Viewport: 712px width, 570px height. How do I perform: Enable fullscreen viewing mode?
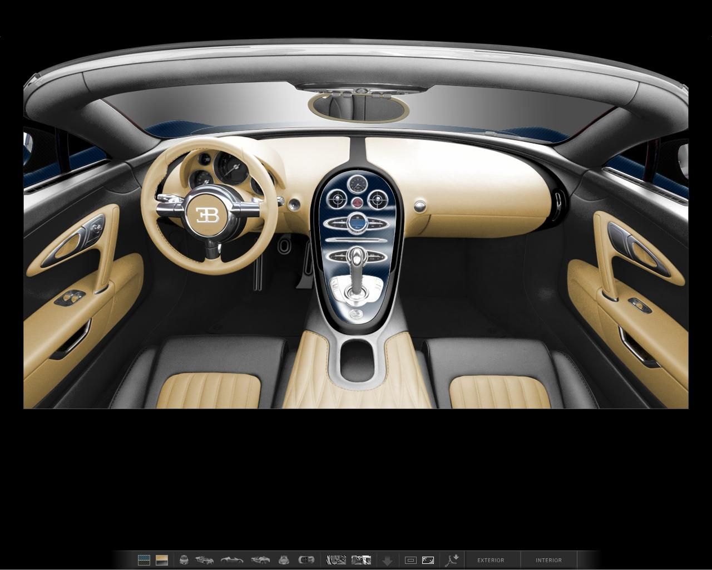point(427,560)
